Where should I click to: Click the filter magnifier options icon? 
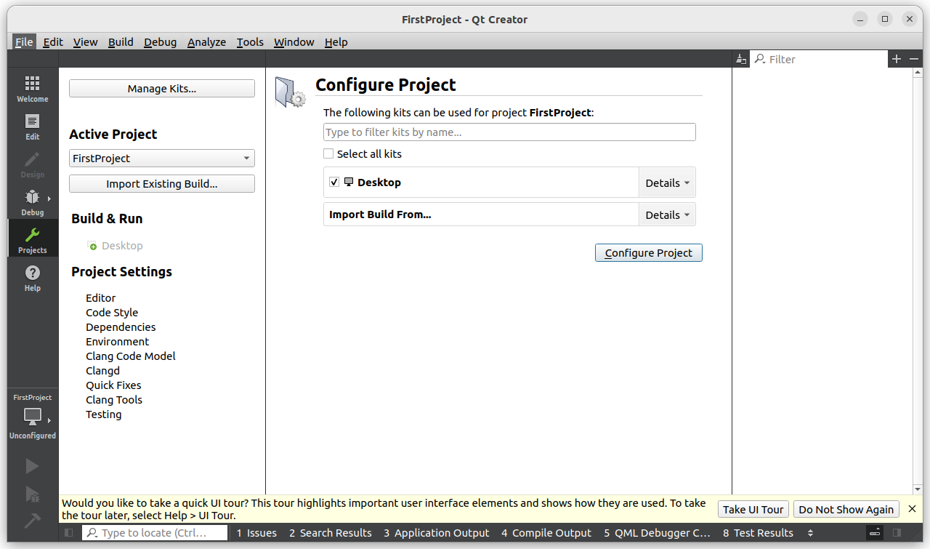pyautogui.click(x=761, y=59)
